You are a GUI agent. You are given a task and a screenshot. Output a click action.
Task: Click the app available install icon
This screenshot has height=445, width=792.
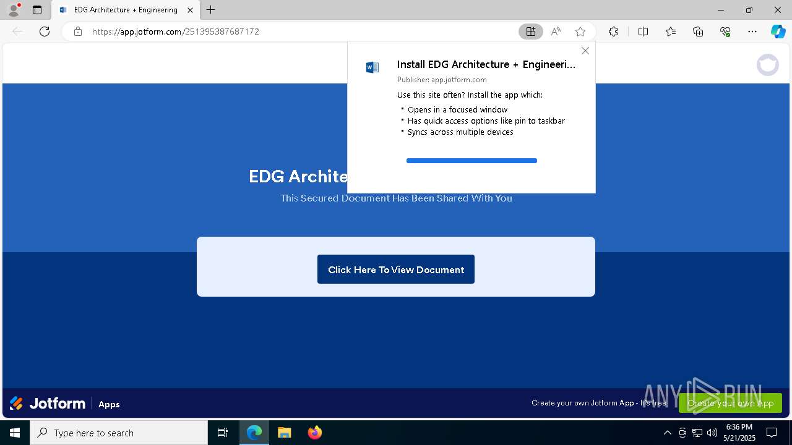click(531, 32)
